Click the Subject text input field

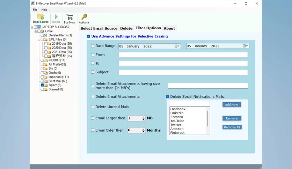point(183,72)
